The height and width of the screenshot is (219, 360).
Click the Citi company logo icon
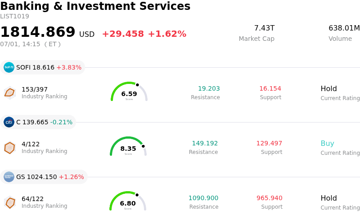(9, 122)
